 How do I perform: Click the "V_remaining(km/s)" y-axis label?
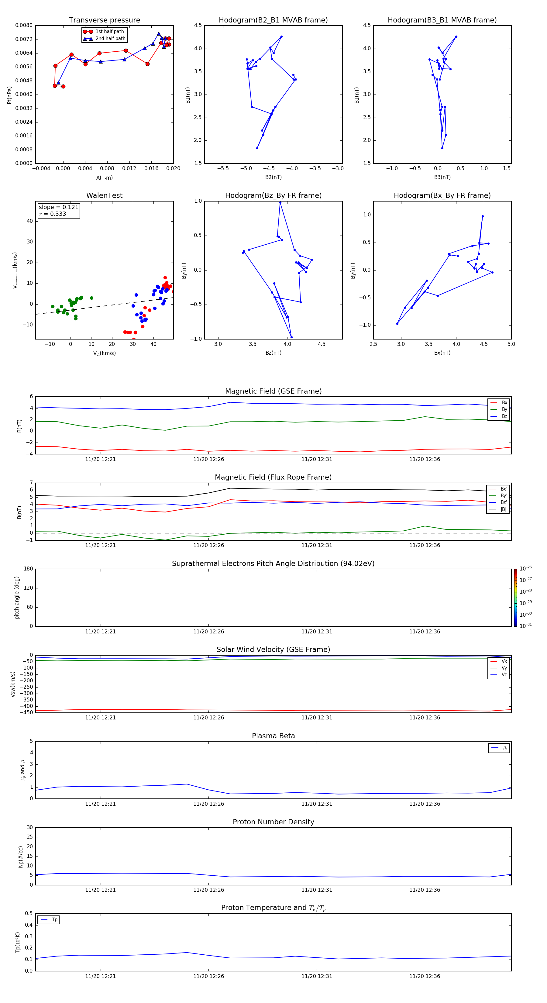coord(15,270)
